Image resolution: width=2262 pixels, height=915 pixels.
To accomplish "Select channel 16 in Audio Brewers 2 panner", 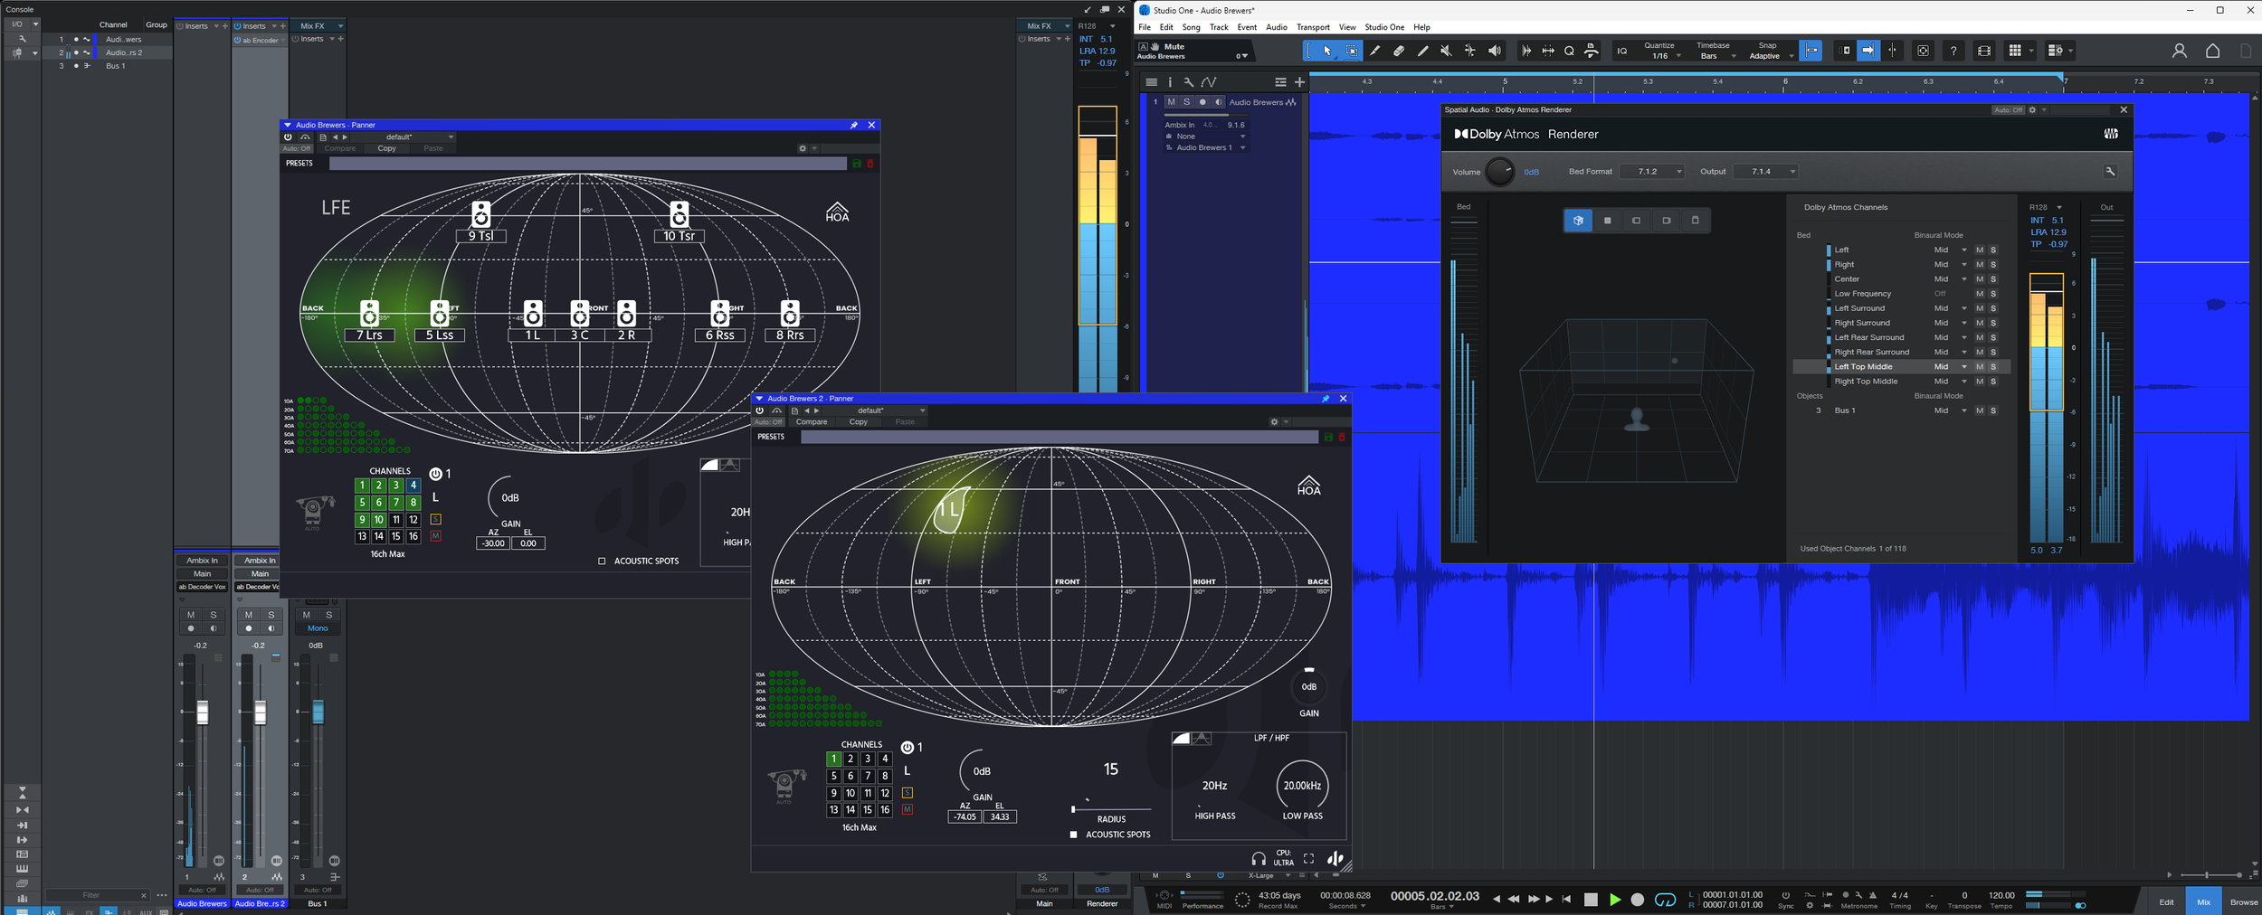I will tap(885, 810).
